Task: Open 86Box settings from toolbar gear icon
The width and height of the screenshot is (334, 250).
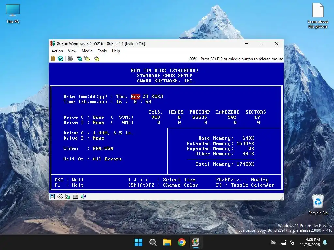Action: (x=97, y=59)
